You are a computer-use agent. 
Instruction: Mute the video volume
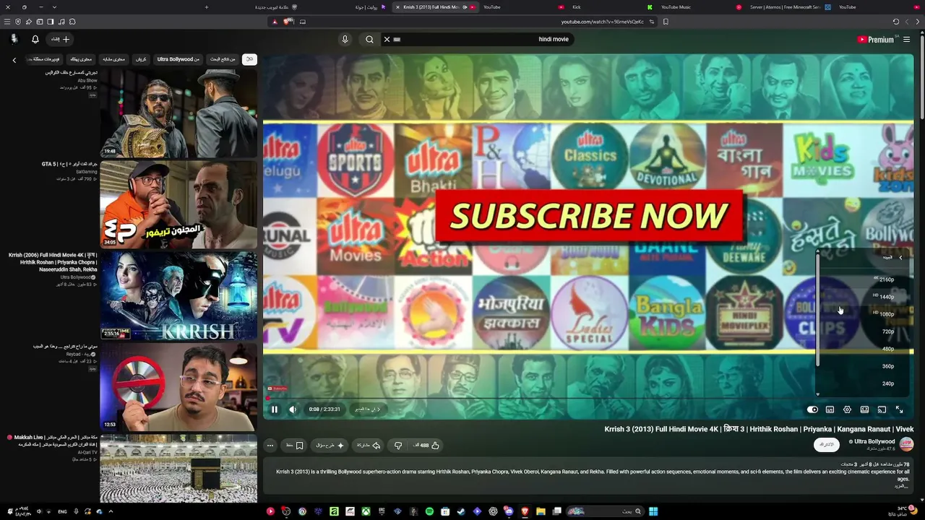pyautogui.click(x=293, y=409)
